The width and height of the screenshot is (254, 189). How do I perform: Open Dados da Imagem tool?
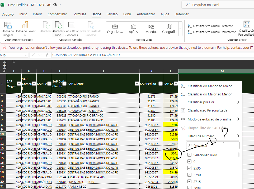8,29
